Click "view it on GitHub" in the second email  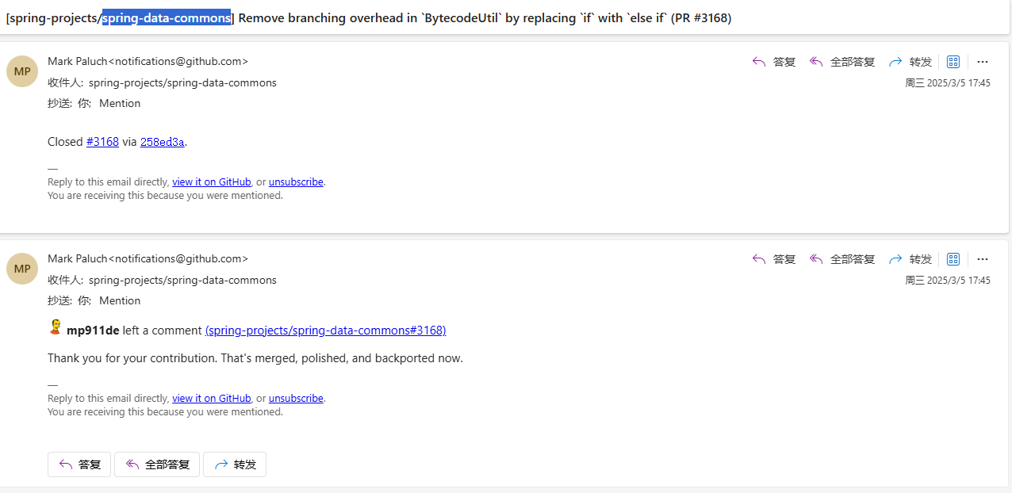(212, 398)
